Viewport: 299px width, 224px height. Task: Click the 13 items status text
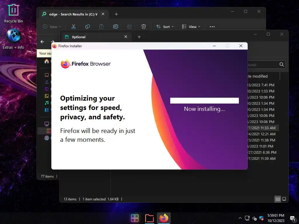point(70,199)
